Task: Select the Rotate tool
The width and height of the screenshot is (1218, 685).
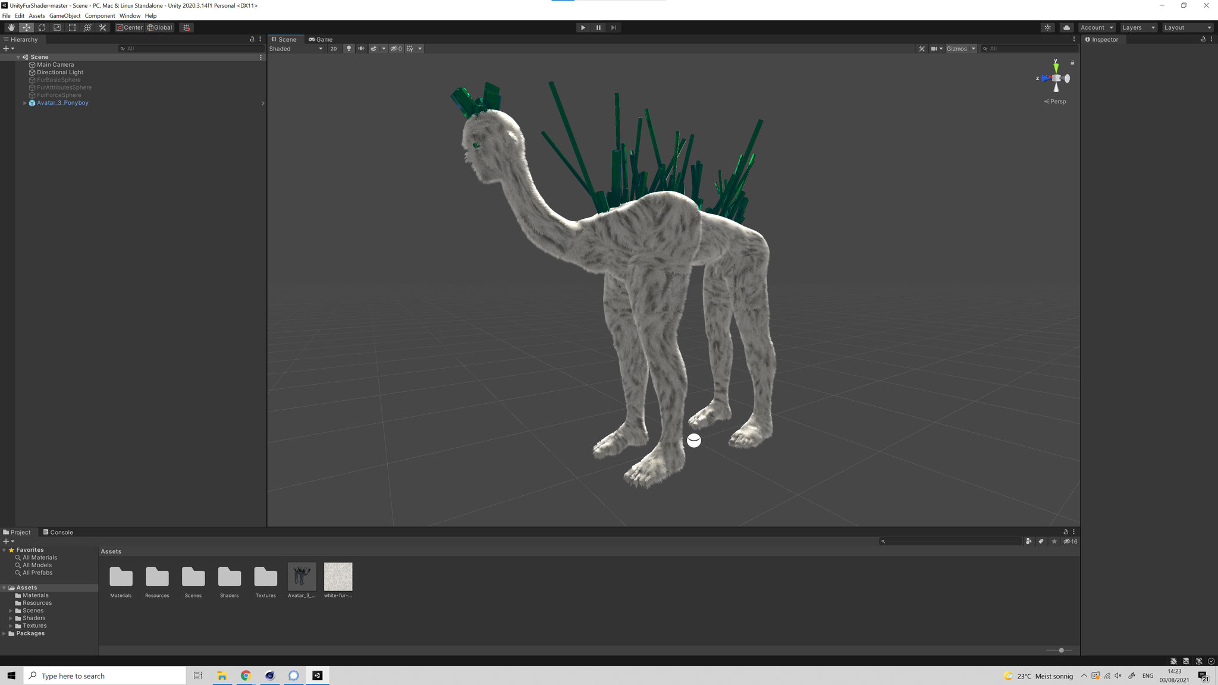Action: click(x=42, y=27)
